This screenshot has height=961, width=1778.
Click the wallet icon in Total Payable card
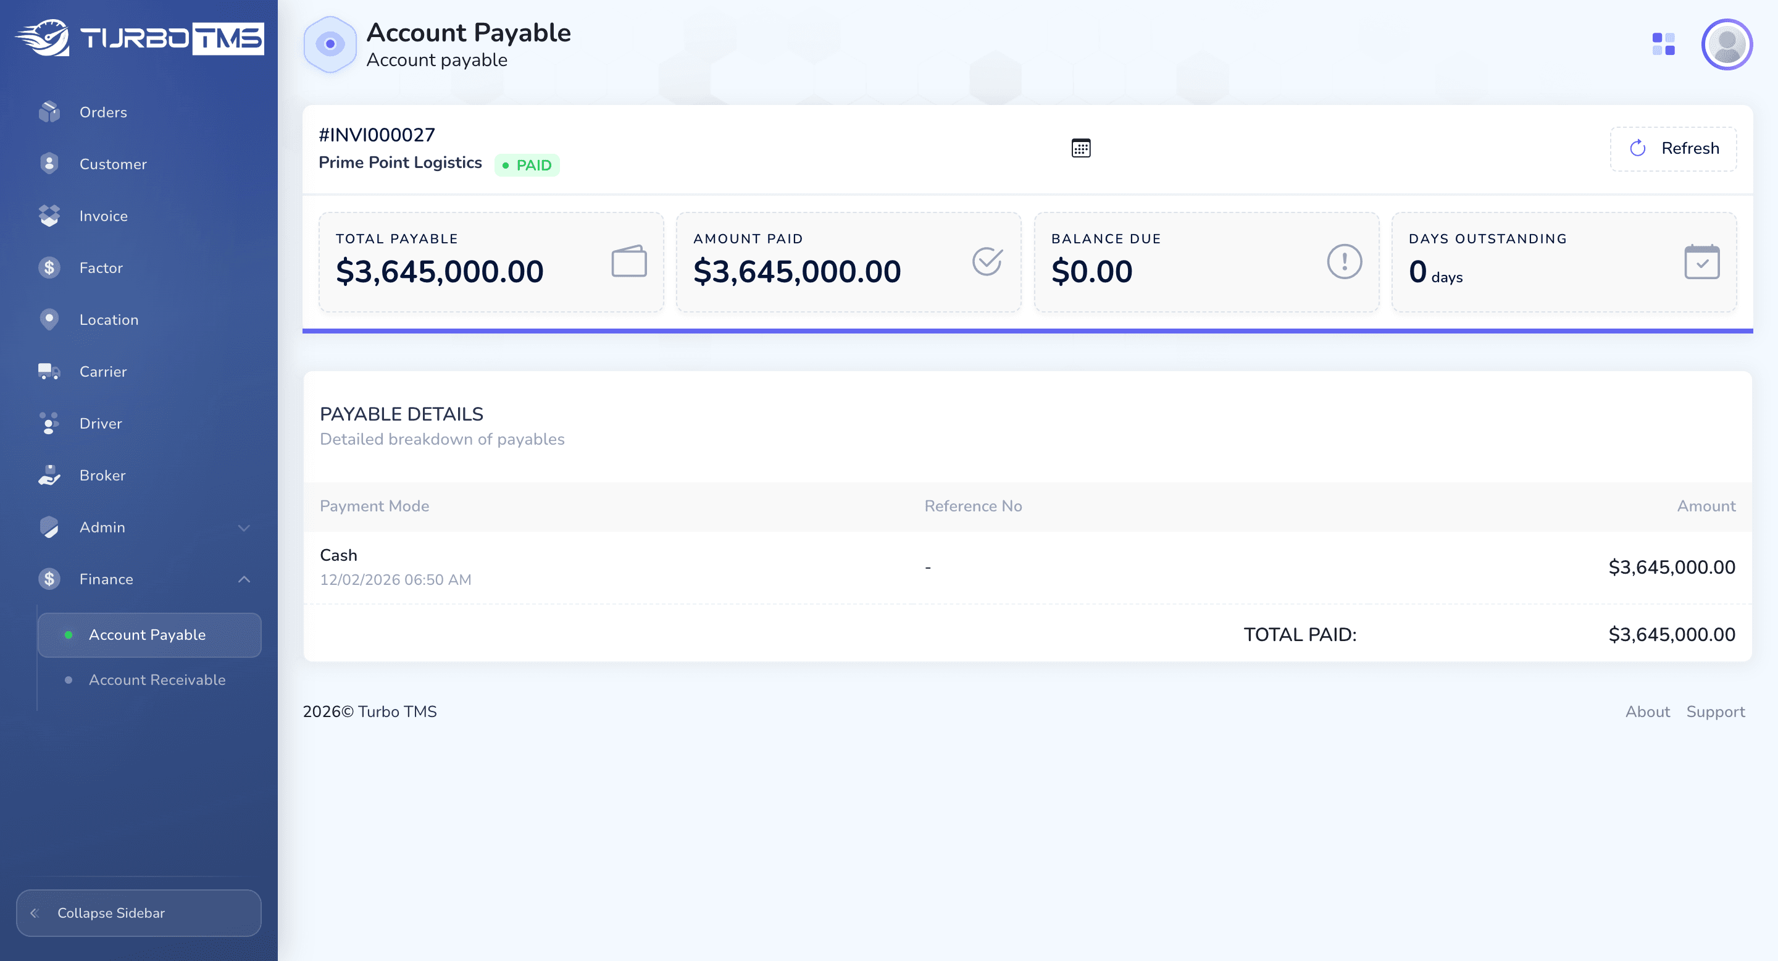629,261
